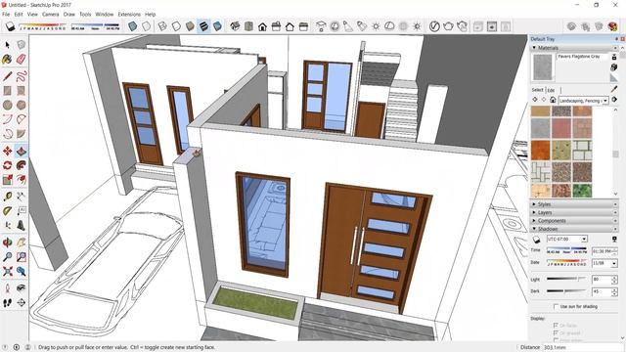Select the Rotate tool

coord(7,165)
